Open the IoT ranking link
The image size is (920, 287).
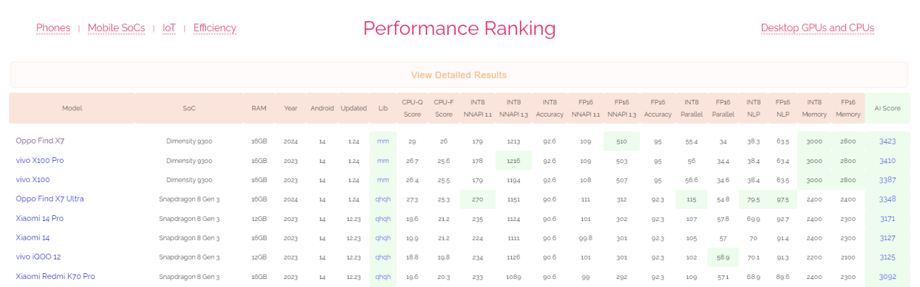tap(169, 28)
